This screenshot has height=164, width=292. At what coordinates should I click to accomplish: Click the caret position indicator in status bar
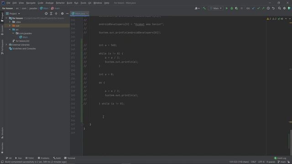[239, 162]
